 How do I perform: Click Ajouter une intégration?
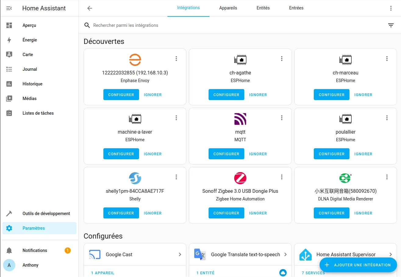click(358, 265)
